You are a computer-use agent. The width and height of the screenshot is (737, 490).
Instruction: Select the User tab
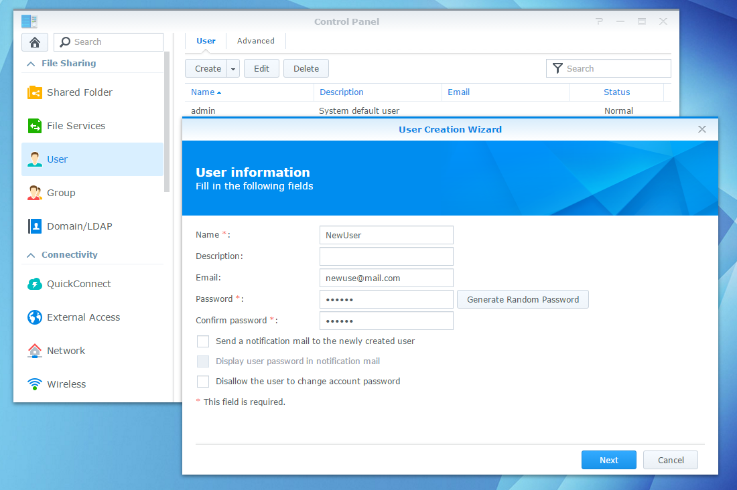click(x=206, y=41)
